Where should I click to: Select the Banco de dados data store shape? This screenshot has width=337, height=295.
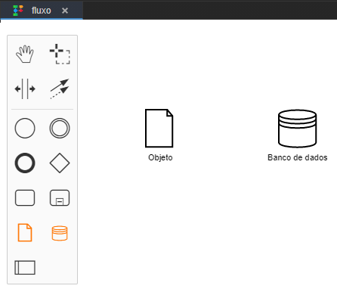297,129
